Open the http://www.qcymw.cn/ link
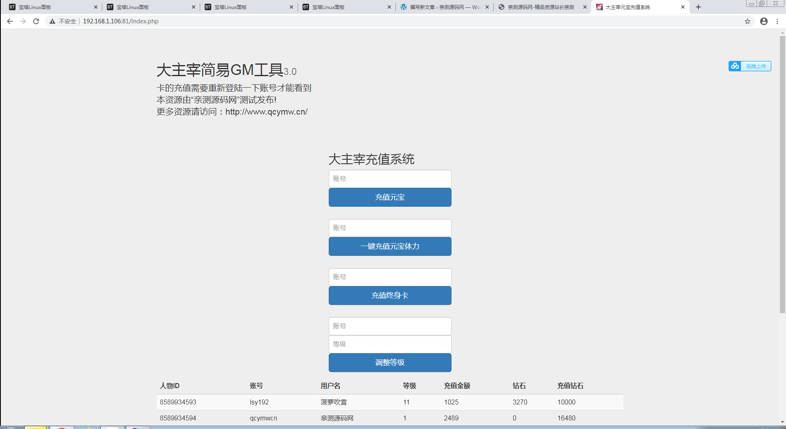 (x=266, y=111)
